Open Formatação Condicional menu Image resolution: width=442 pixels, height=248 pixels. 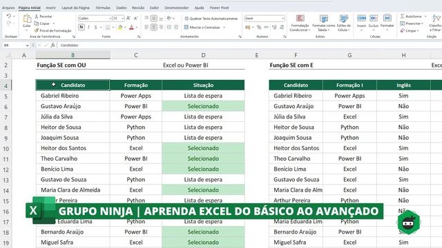pos(300,23)
